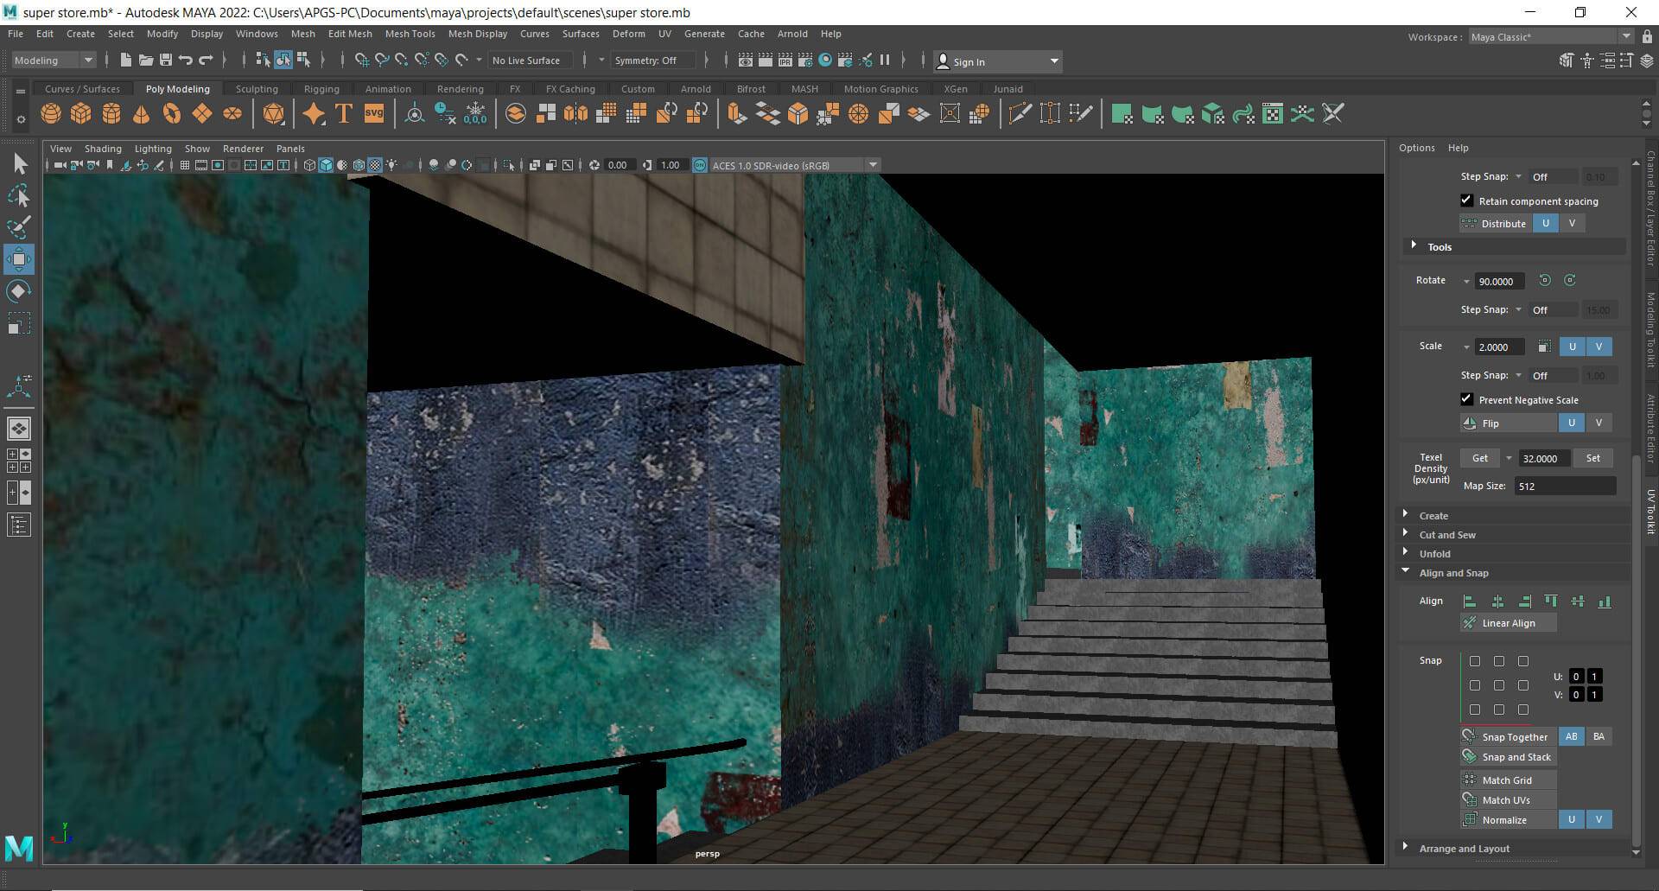Uncheck Retain component spacing

(x=1466, y=200)
